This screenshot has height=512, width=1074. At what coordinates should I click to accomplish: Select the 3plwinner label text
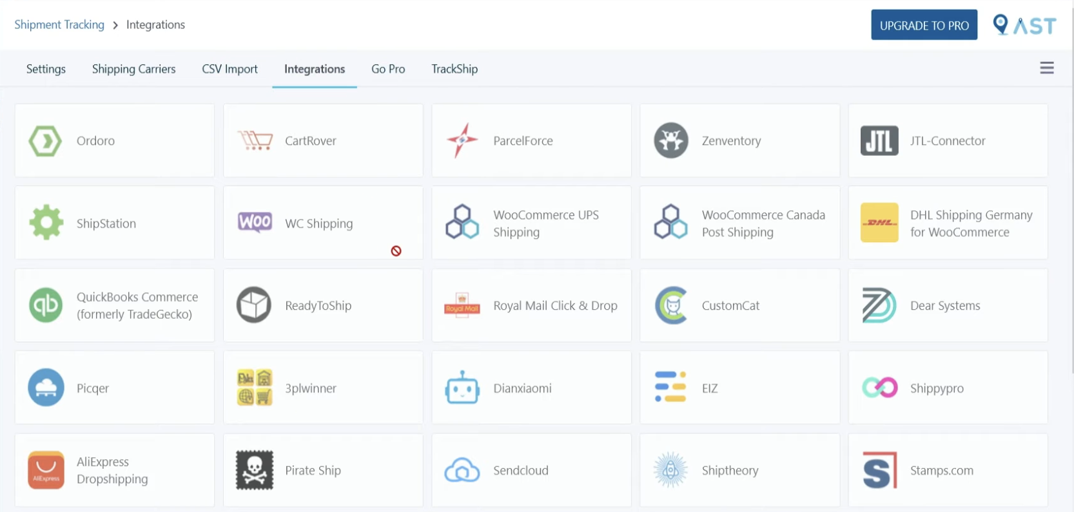pyautogui.click(x=311, y=388)
